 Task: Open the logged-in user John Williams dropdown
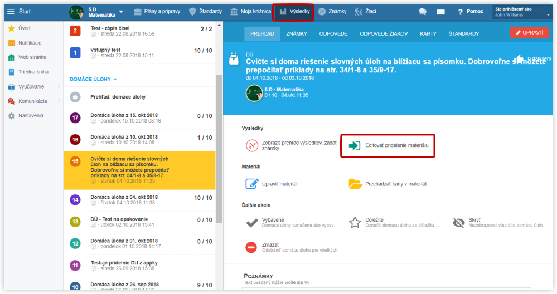tap(522, 12)
